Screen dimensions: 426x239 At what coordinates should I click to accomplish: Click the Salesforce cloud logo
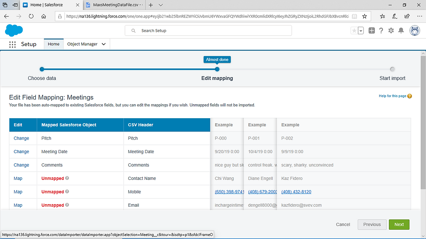point(14,30)
